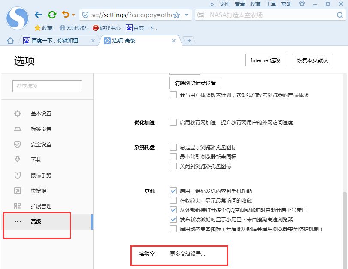This screenshot has height=269, width=348.
Task: Click inside the 搜索选项 search field
Action: point(47,86)
